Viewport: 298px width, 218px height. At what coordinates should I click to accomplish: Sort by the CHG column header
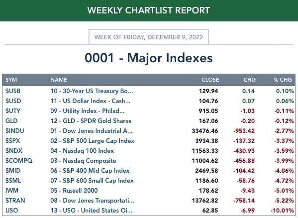click(x=250, y=80)
